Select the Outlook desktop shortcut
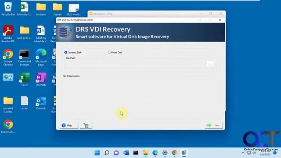The height and width of the screenshot is (158, 281). 41,103
